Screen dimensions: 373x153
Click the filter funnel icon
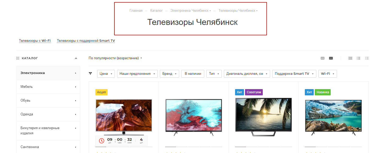(90, 74)
